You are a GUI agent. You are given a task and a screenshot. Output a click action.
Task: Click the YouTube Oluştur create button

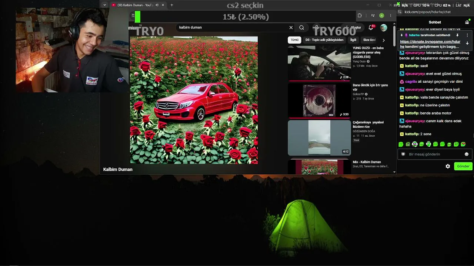[353, 27]
